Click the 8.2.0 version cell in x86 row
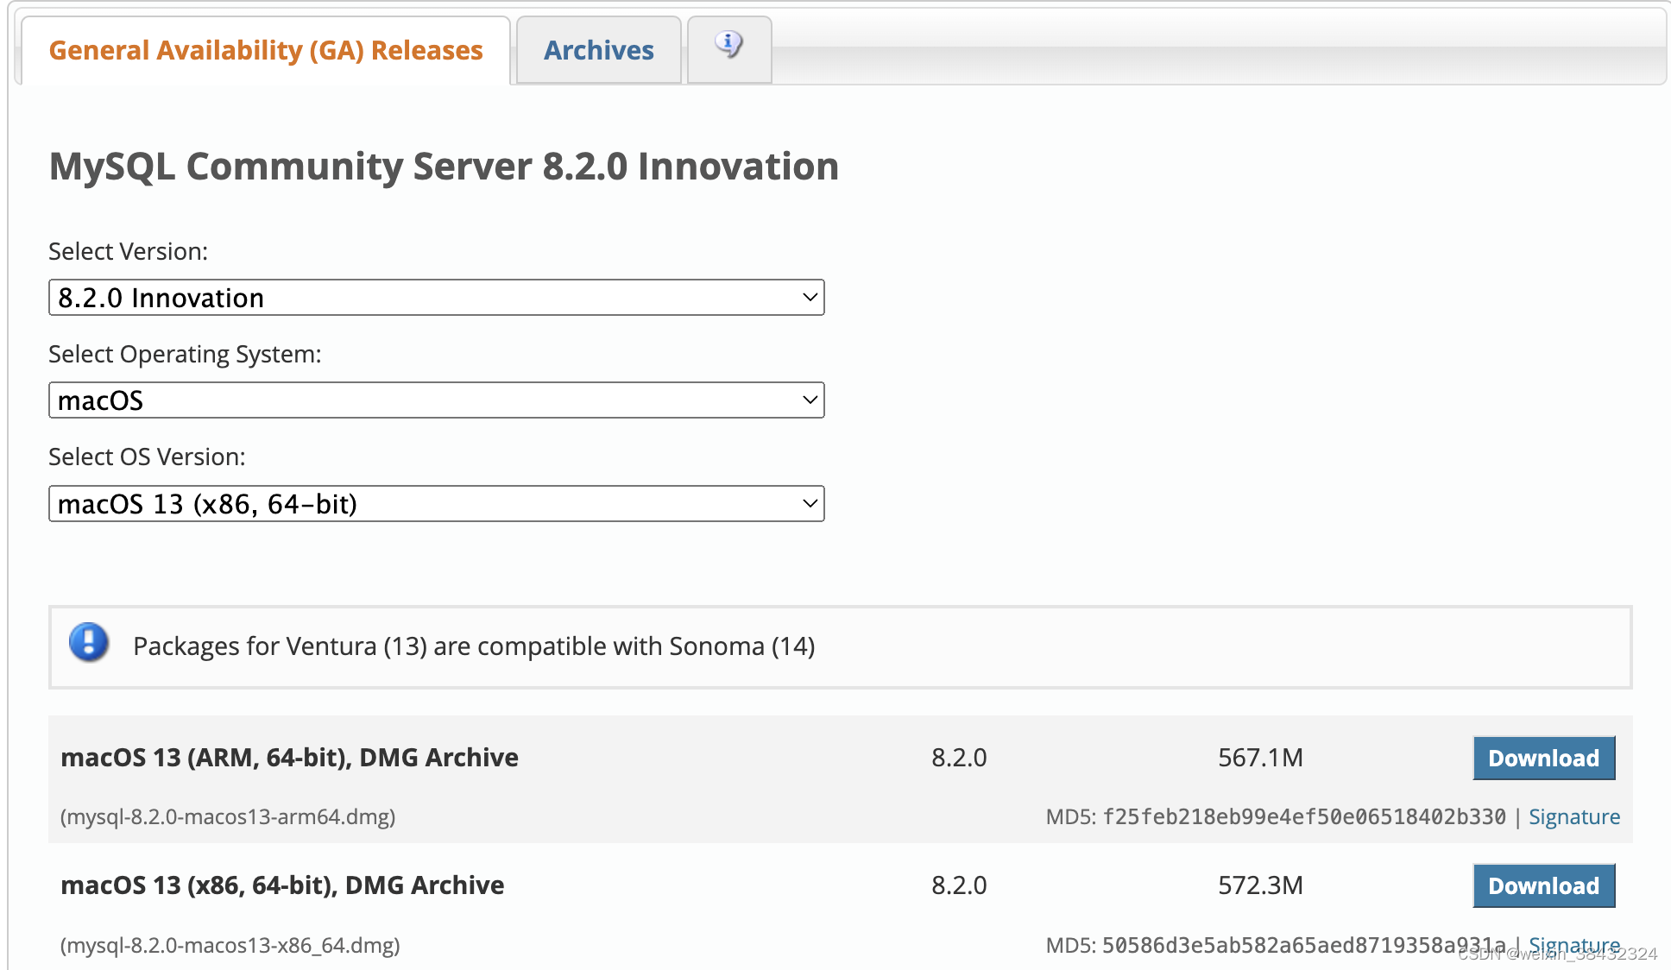1671x970 pixels. 959,885
